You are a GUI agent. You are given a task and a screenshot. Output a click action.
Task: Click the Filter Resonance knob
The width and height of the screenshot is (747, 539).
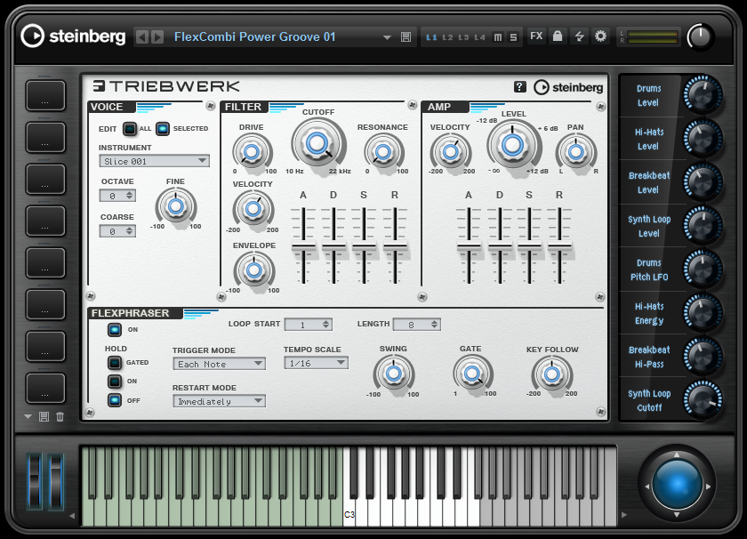[x=383, y=152]
